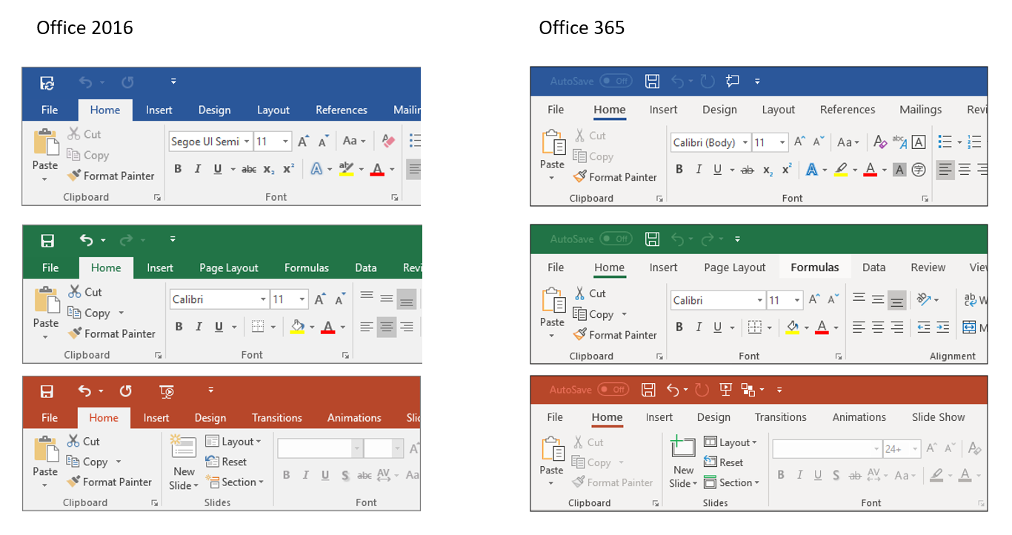Toggle AutoSave in Office 365 Word
The height and width of the screenshot is (535, 1012).
(616, 81)
